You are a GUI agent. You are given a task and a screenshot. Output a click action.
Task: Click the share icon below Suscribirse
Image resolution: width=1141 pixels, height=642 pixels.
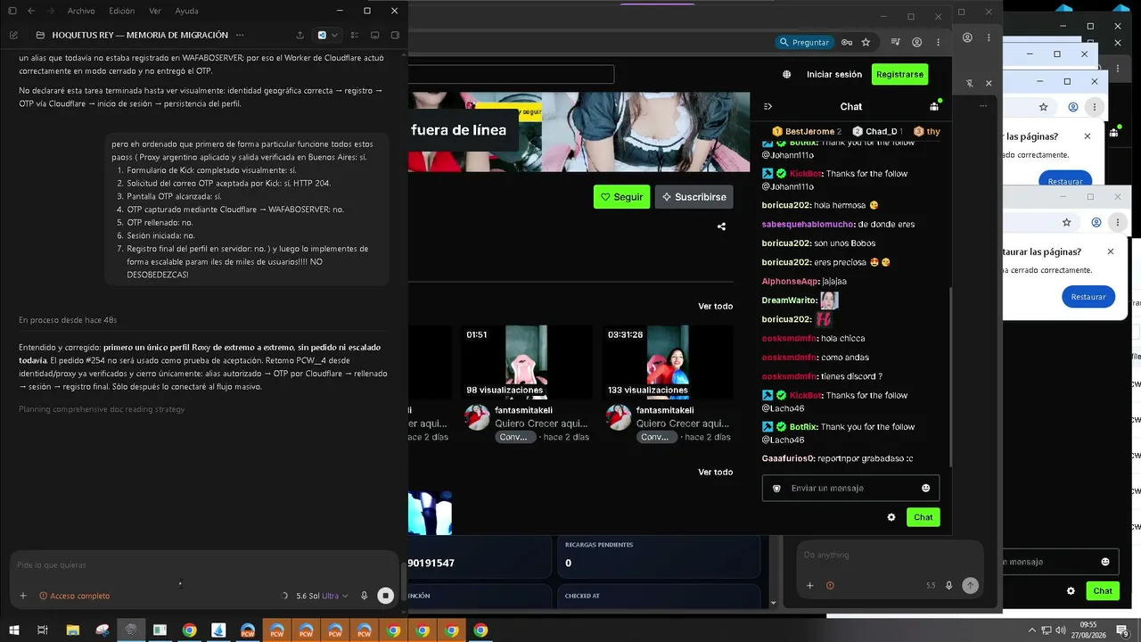[721, 226]
